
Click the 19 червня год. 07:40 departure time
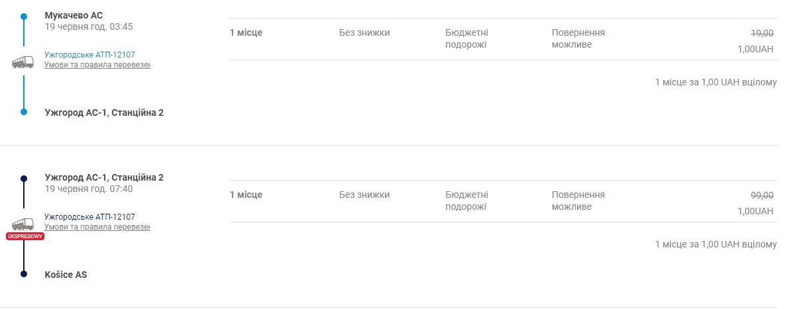pyautogui.click(x=89, y=189)
